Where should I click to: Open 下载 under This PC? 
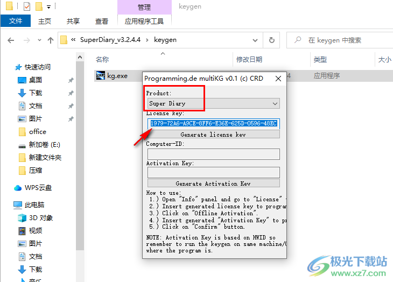click(x=36, y=270)
